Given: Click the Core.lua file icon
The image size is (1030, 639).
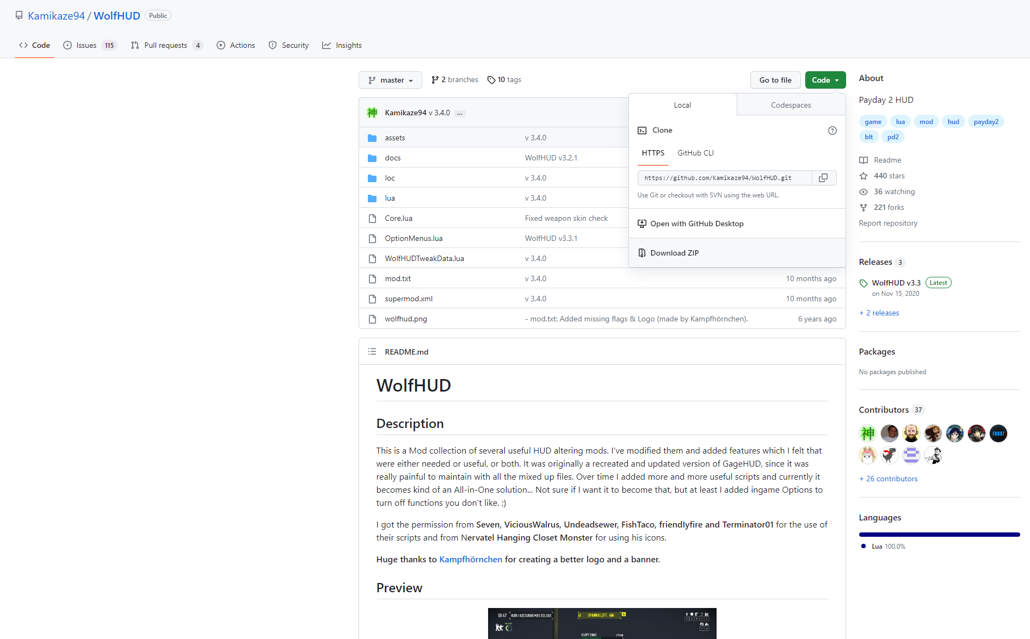Looking at the screenshot, I should (x=372, y=219).
